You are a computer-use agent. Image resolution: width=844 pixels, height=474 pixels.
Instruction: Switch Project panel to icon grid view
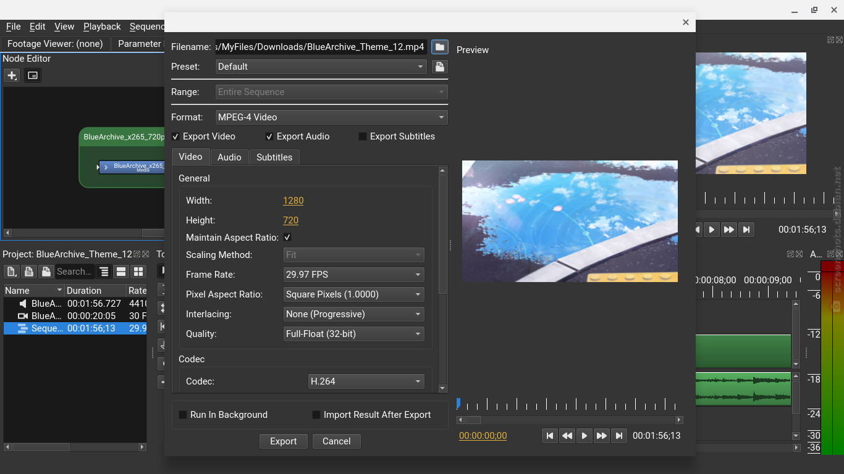[x=138, y=272]
